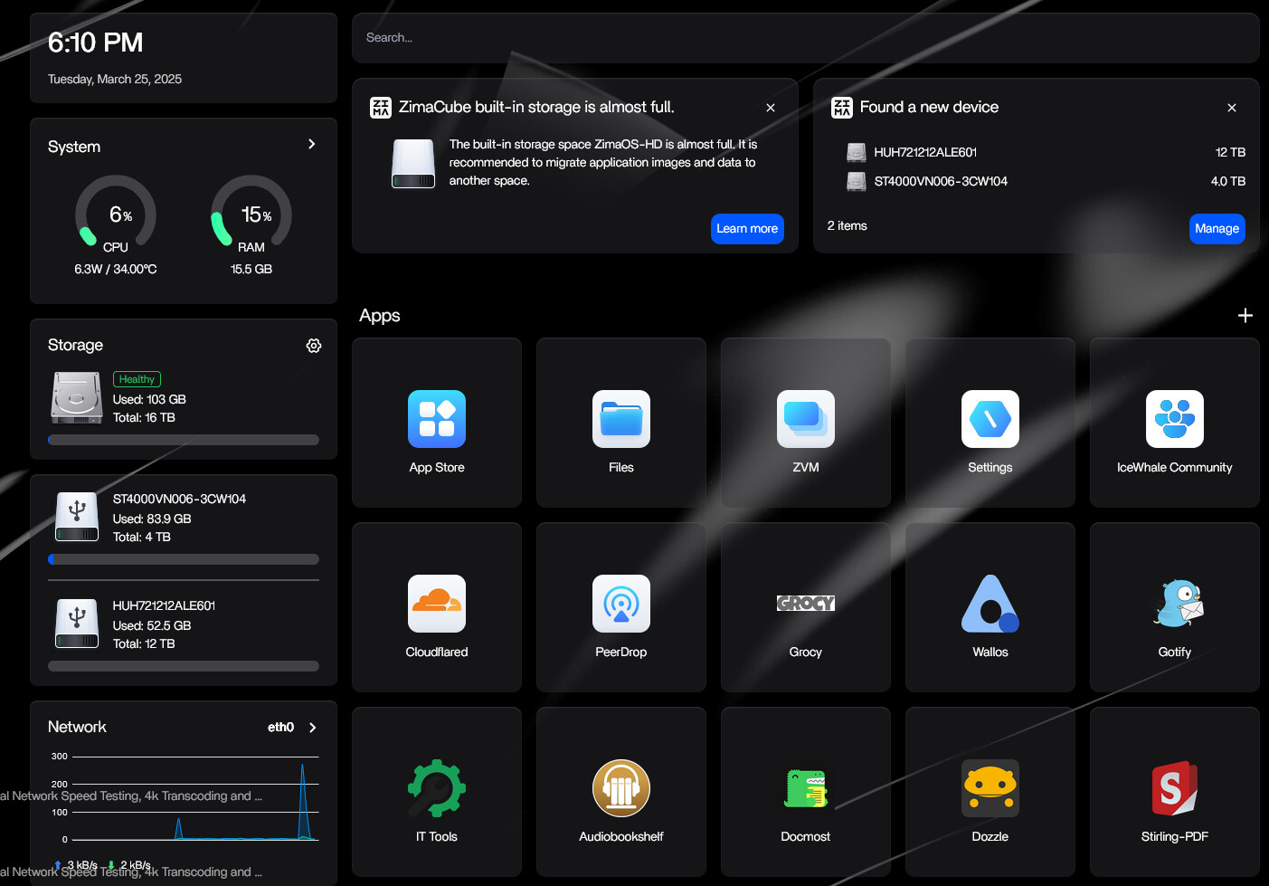
Task: Click the Apps section heading
Action: click(380, 316)
